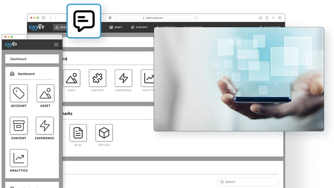The height and width of the screenshot is (188, 334).
Task: Toggle the Safari sidebar button
Action: coord(43,18)
